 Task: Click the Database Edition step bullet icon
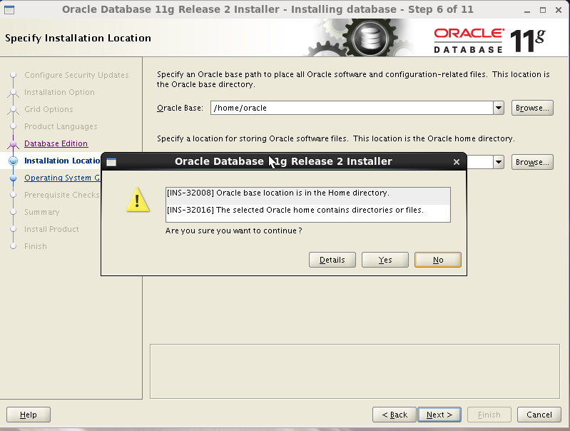pos(13,144)
